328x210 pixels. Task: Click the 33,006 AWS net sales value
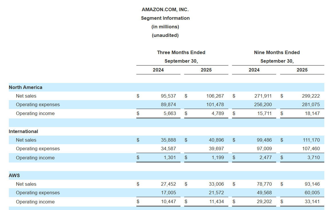[216, 184]
